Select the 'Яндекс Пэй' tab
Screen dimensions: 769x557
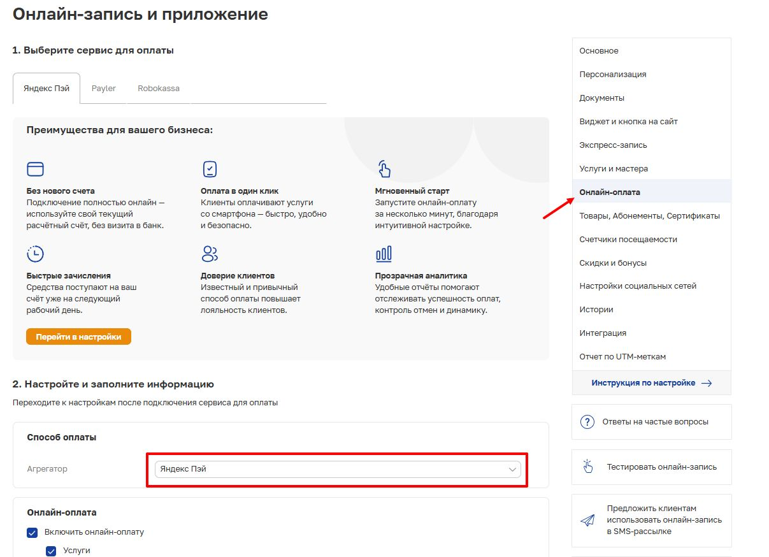(47, 89)
